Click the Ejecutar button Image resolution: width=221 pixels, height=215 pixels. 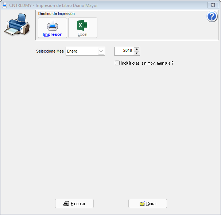tap(74, 204)
